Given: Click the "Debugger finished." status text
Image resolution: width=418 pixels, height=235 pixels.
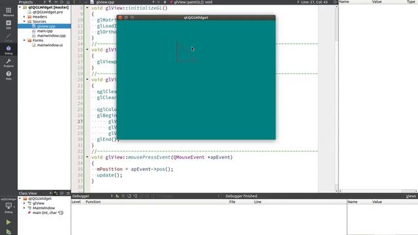Looking at the screenshot, I should click(242, 196).
